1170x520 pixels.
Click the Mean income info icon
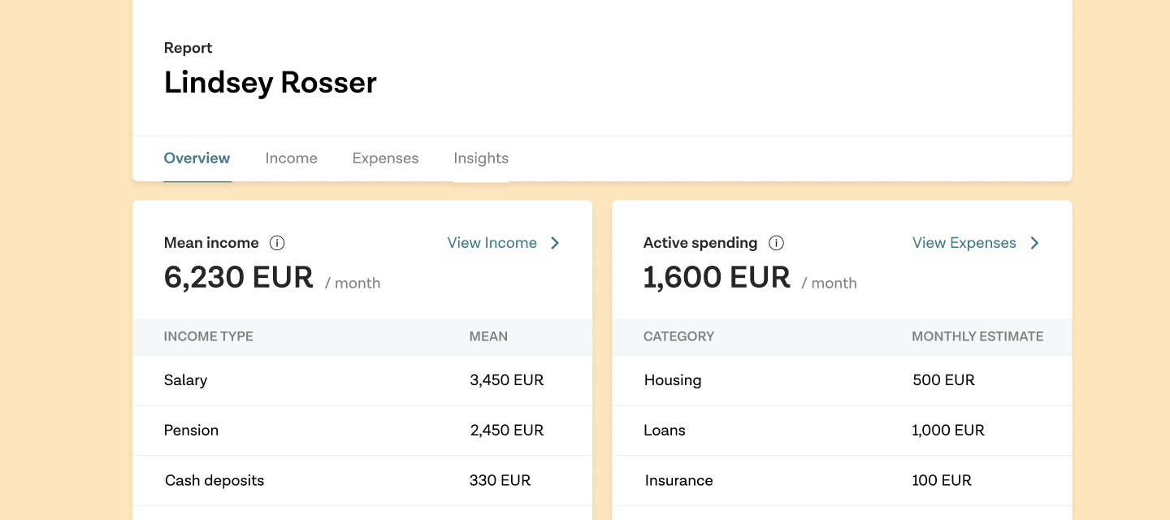277,243
